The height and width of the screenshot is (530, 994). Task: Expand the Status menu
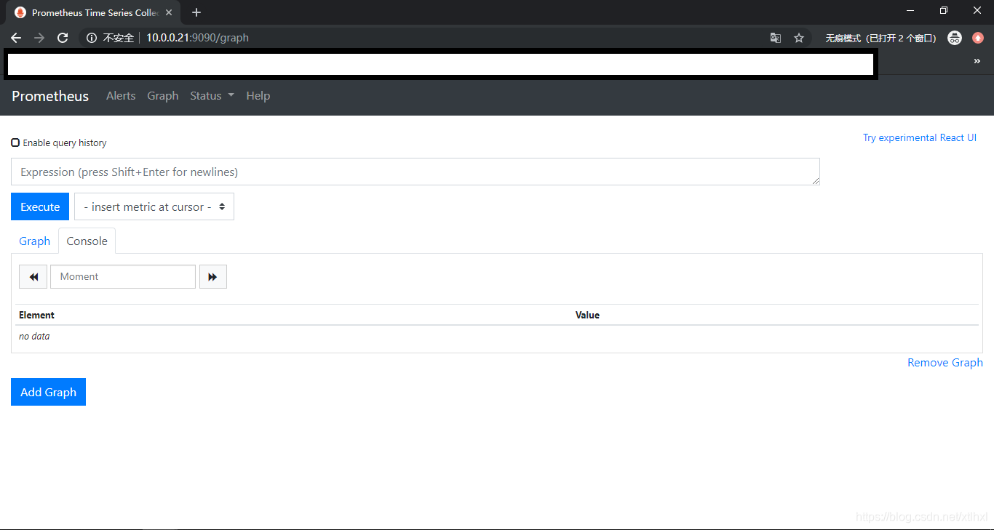[x=212, y=96]
